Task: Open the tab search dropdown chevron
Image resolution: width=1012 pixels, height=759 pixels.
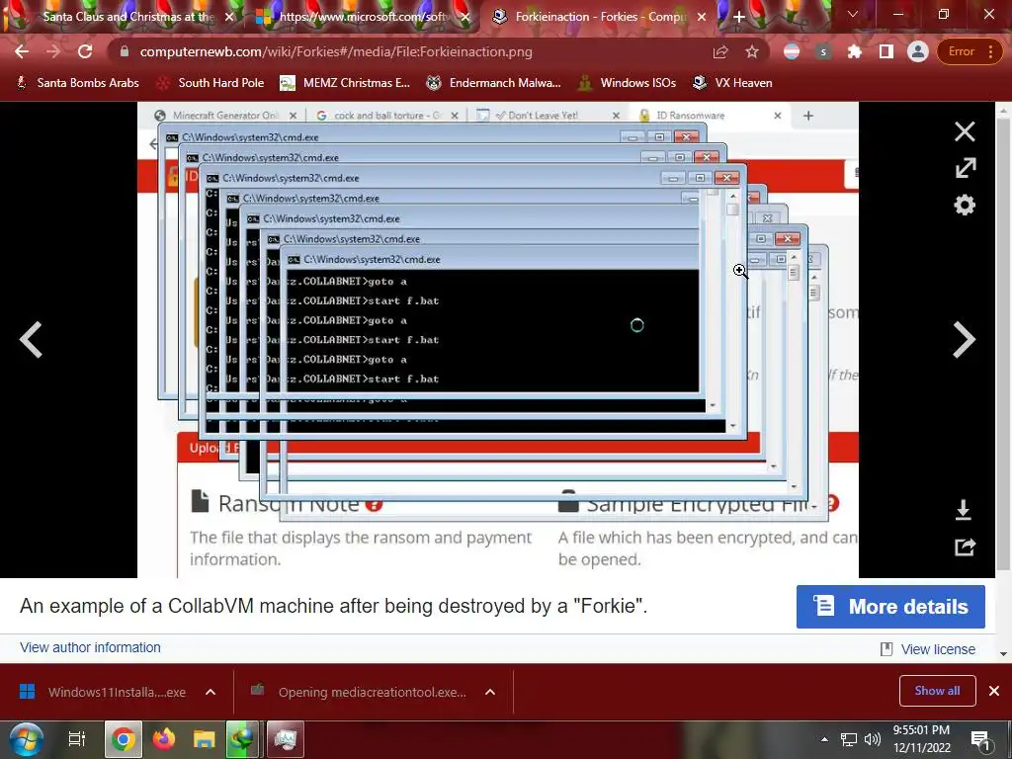Action: coord(853,14)
